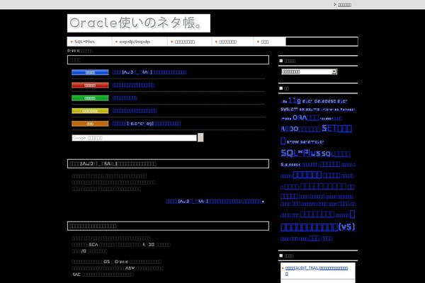This screenshot has height=283, width=425.
Task: Open the AUDIT_TRAIL article link beside the blue label
Action: (149, 72)
